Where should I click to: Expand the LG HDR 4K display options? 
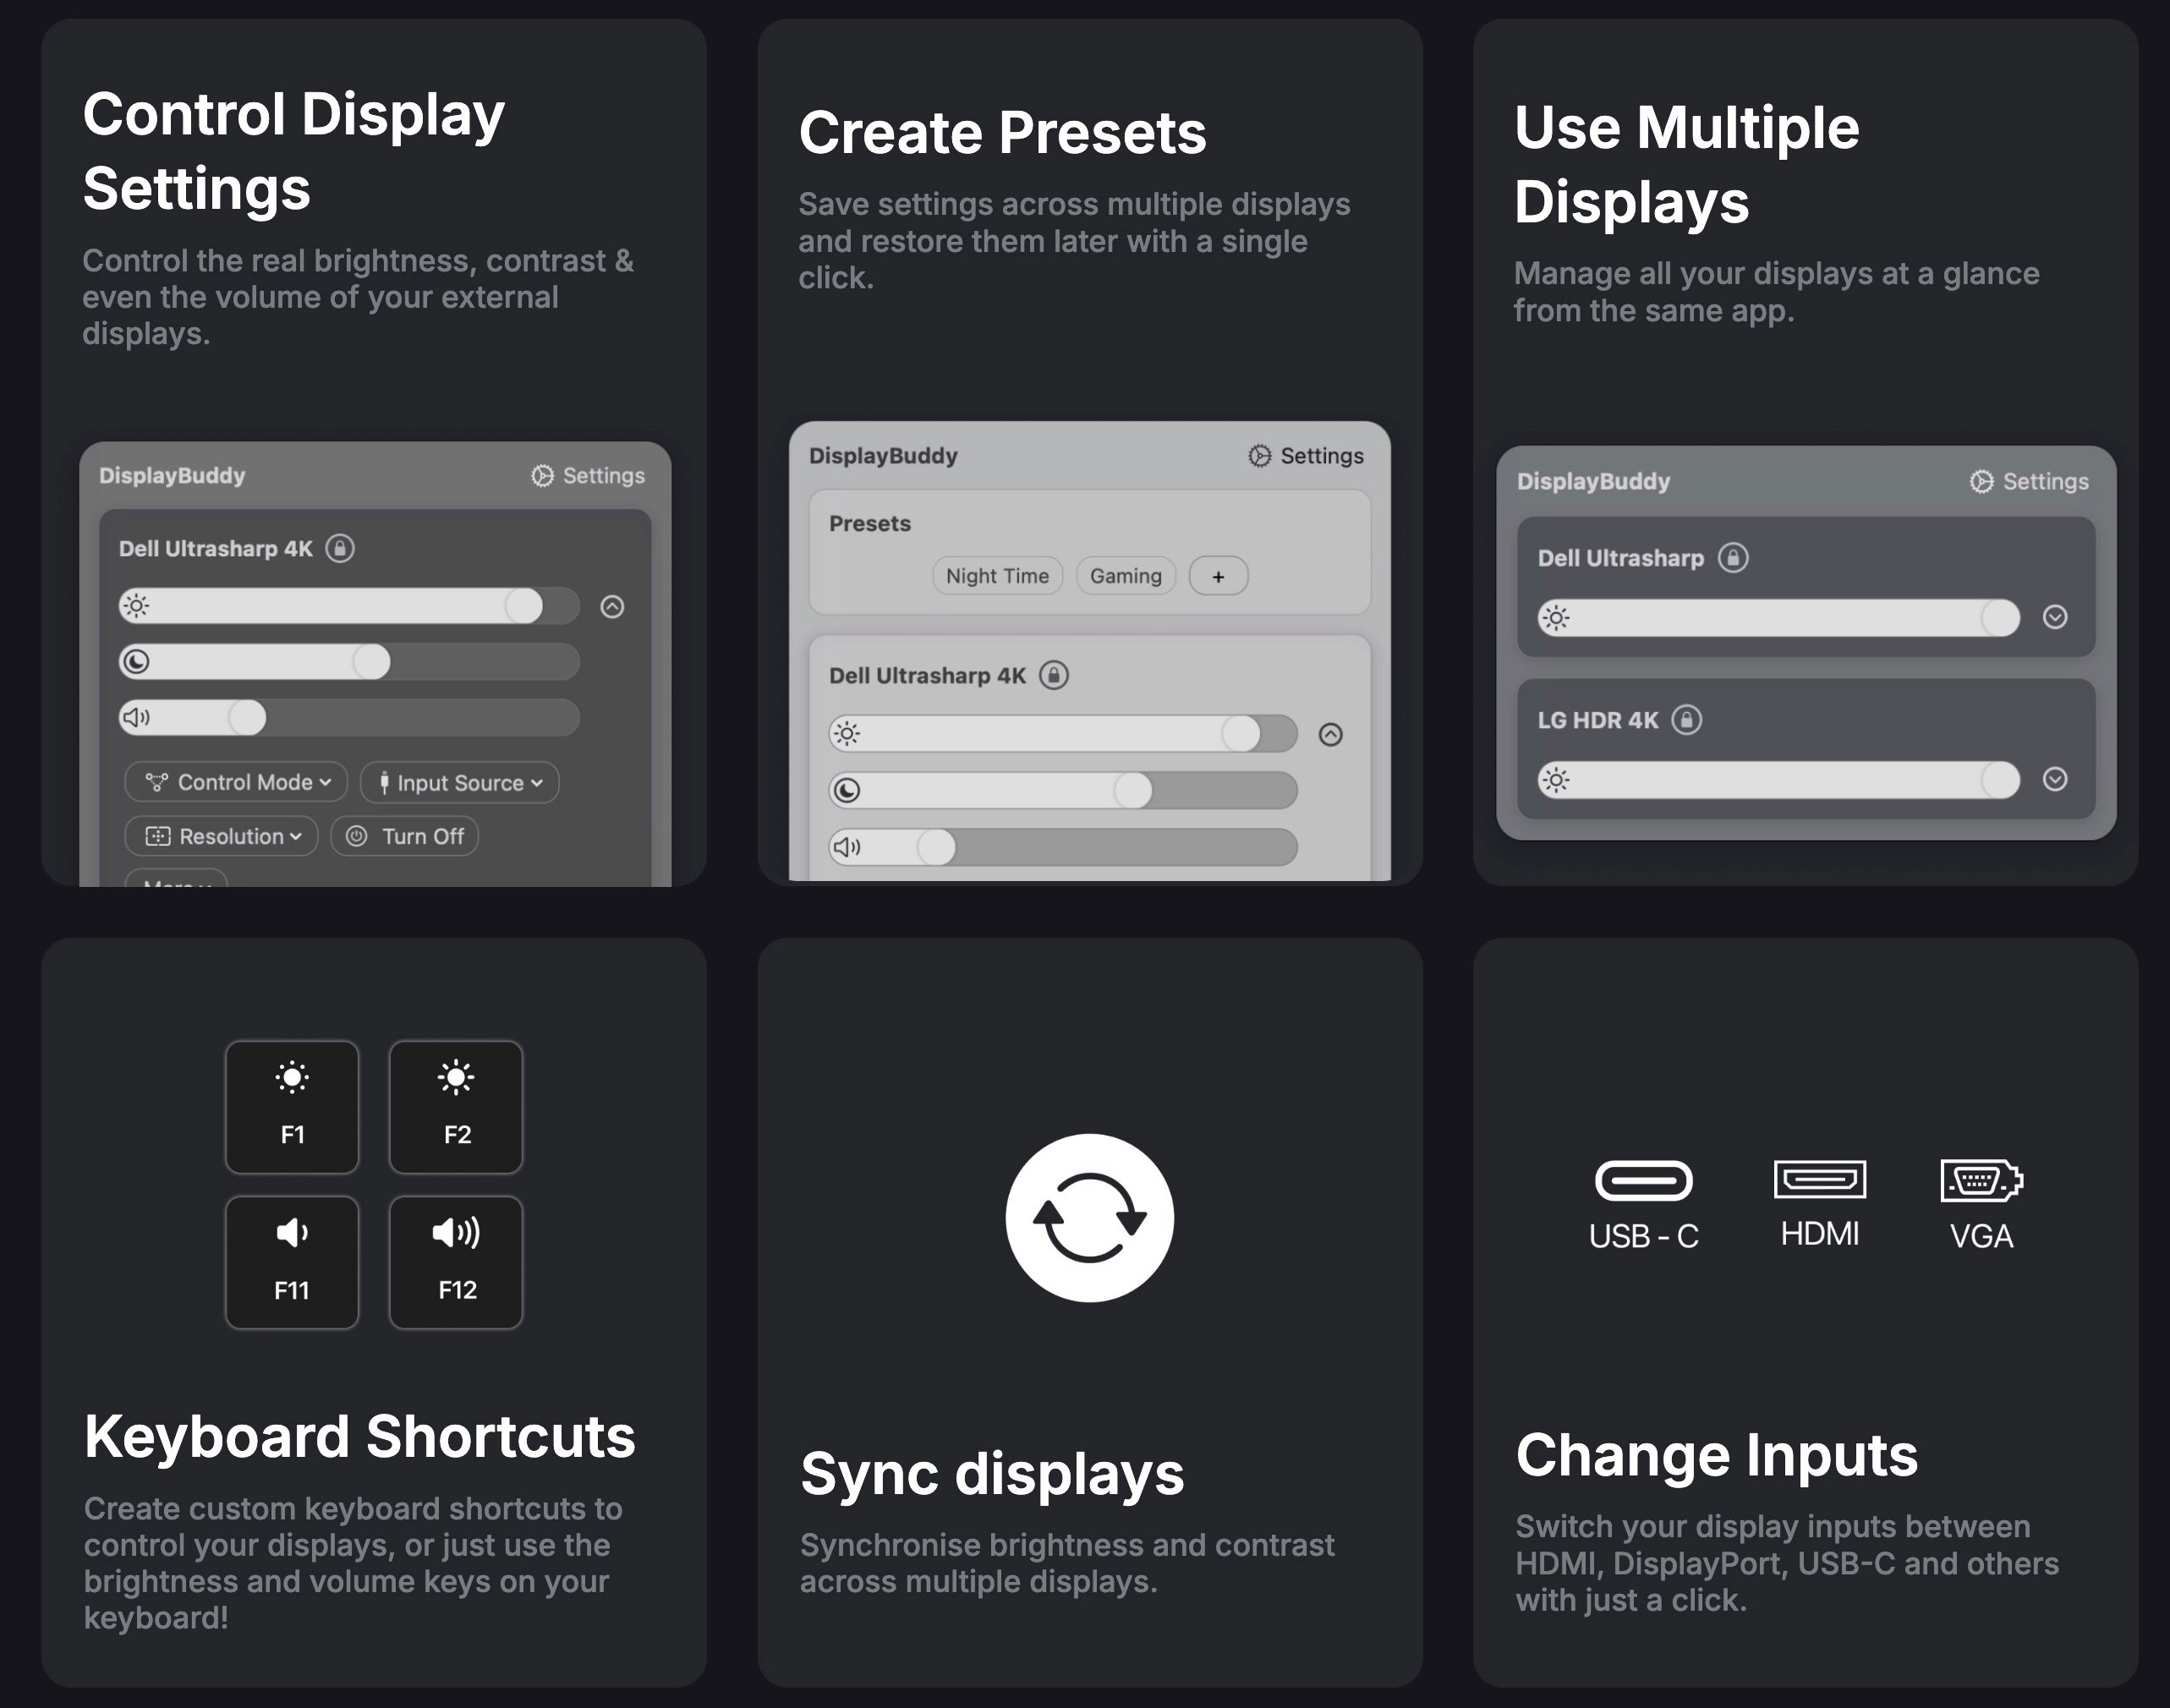coord(2055,779)
